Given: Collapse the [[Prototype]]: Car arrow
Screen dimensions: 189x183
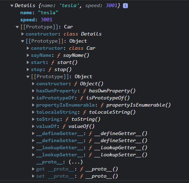Looking at the screenshot, I should pos(17,27).
